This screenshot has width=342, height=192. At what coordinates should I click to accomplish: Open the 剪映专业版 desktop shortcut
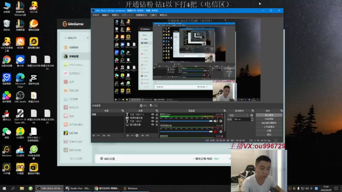34,79
